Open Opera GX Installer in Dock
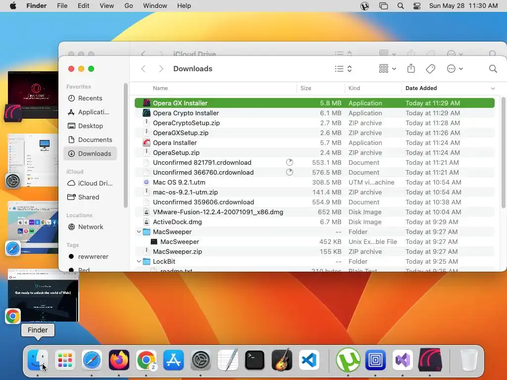 coord(430,360)
